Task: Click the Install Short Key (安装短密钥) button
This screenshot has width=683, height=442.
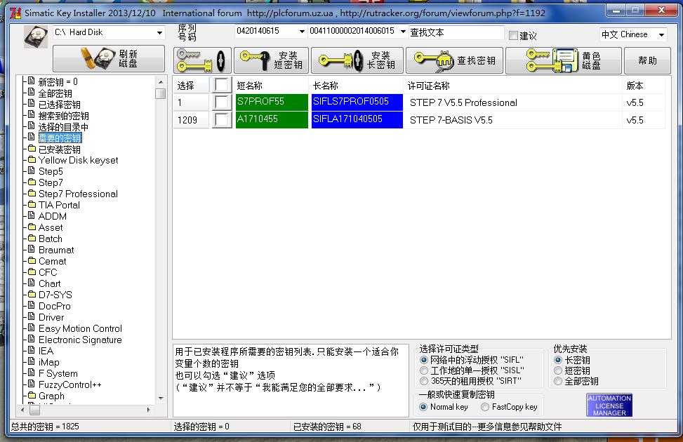Action: 270,60
